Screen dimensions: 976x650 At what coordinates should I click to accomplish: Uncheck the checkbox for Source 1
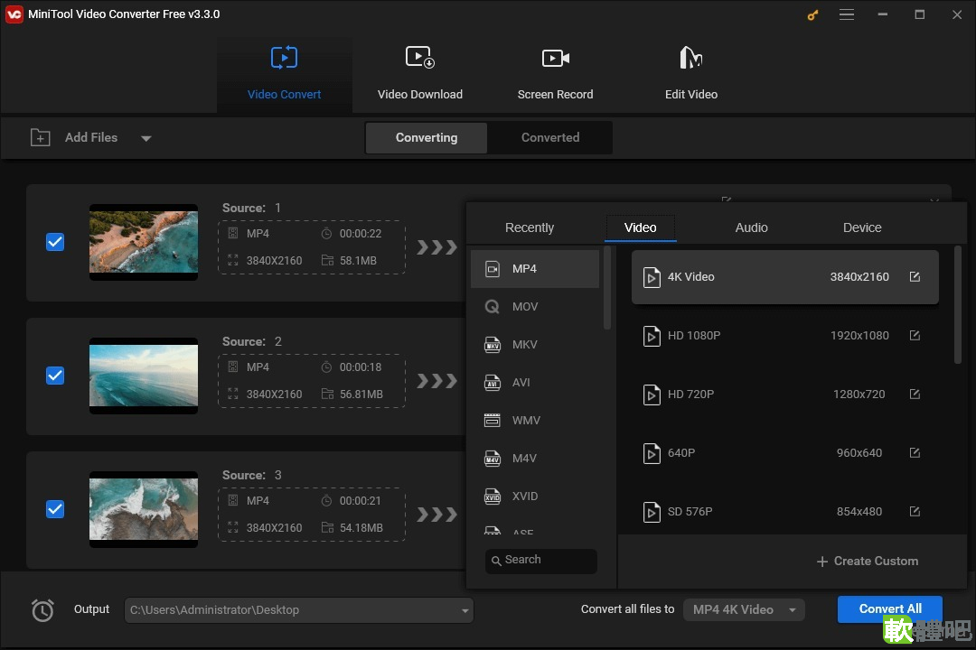pos(55,242)
